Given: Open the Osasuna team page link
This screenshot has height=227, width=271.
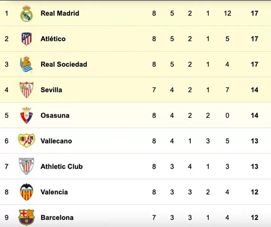Looking at the screenshot, I should [55, 115].
